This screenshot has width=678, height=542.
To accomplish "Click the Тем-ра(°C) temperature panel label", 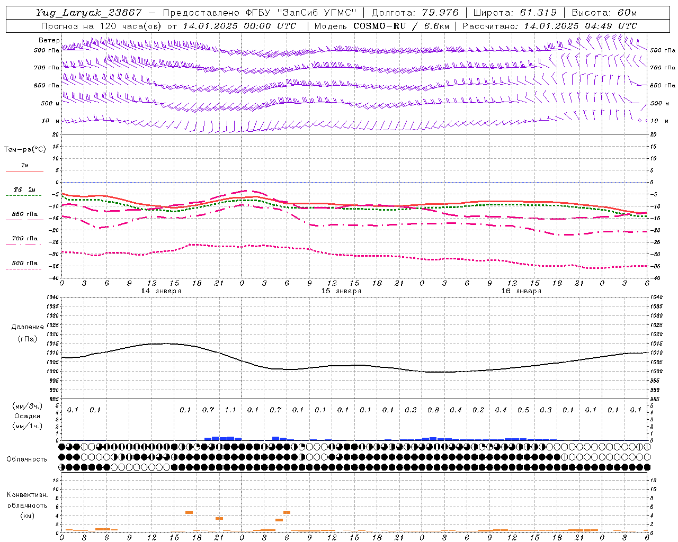I will point(25,150).
